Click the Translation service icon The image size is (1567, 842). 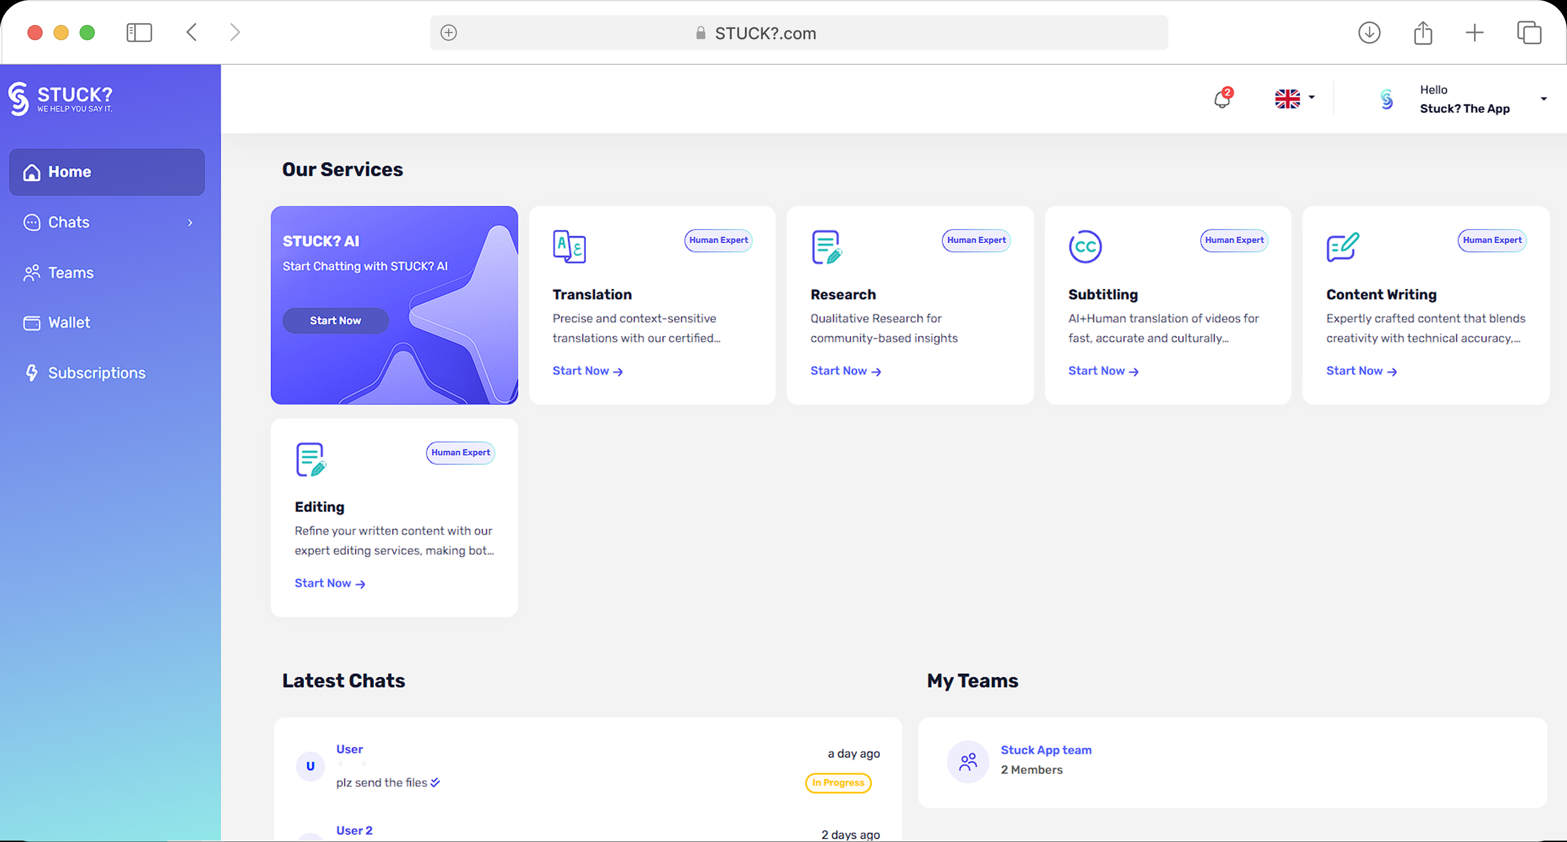pos(569,246)
